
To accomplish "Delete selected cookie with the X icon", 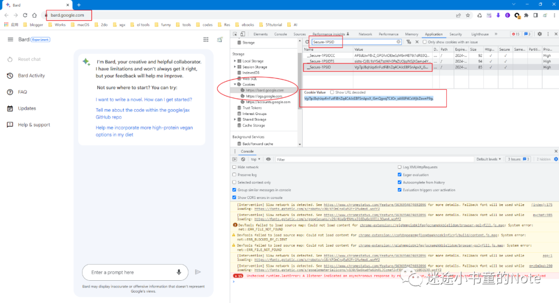I will (x=417, y=42).
